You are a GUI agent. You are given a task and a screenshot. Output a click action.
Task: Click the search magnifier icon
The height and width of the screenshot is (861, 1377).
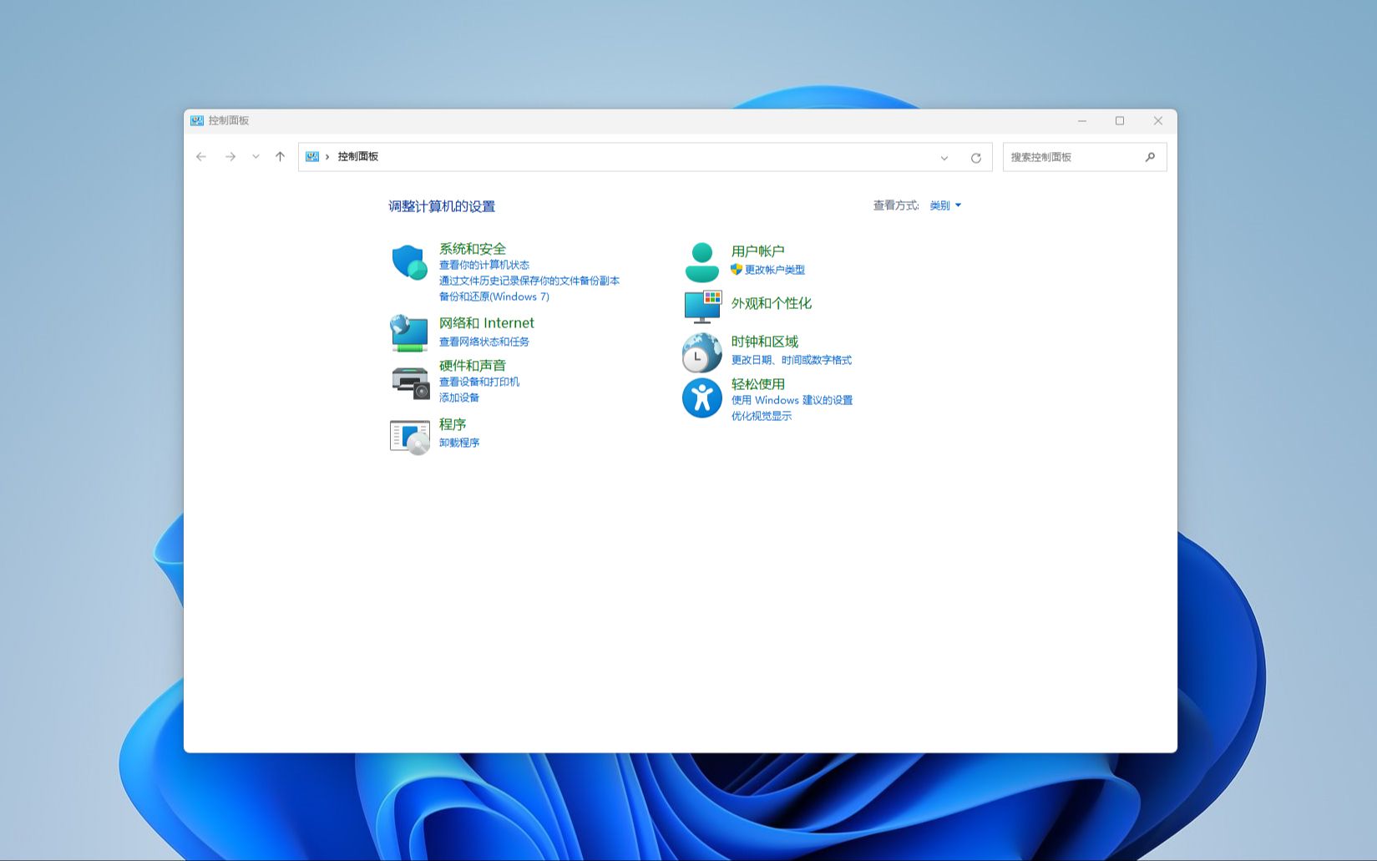pyautogui.click(x=1150, y=157)
